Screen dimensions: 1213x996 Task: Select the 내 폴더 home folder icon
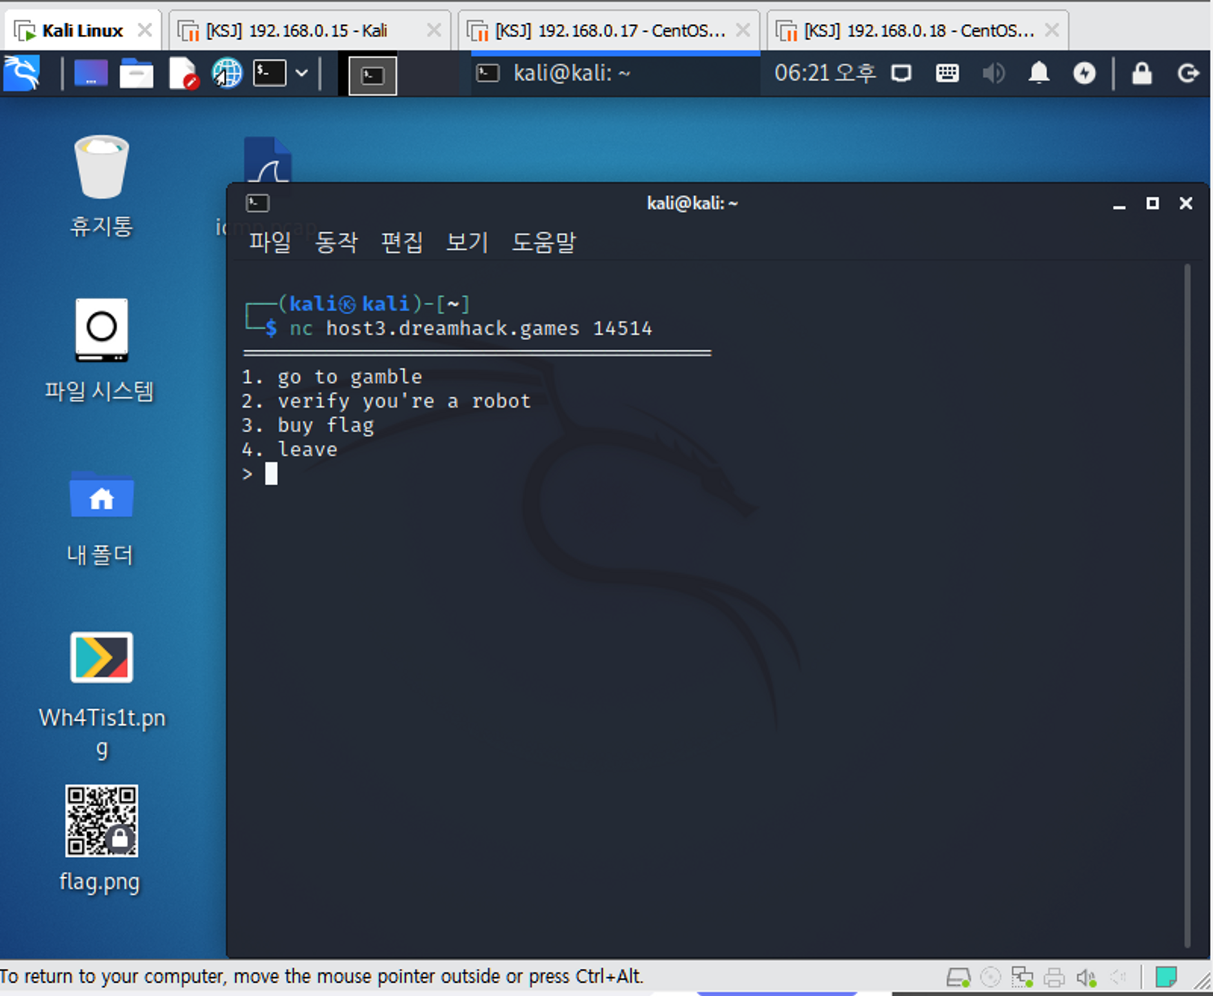click(x=101, y=519)
